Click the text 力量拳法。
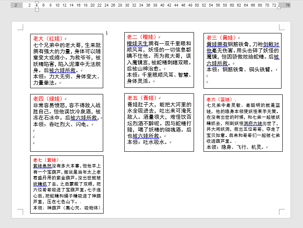Viewport: 303px width, 228px height. click(45, 83)
